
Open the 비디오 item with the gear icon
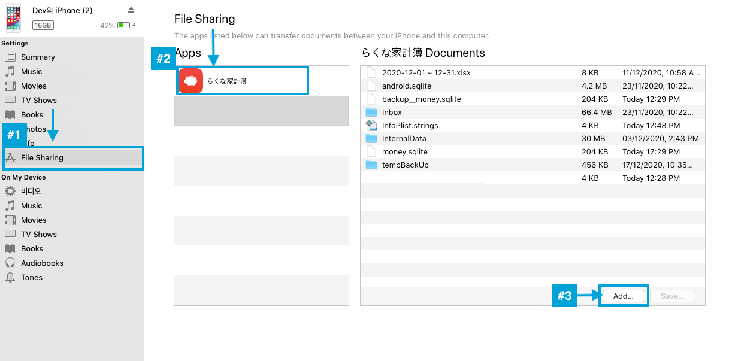[31, 192]
